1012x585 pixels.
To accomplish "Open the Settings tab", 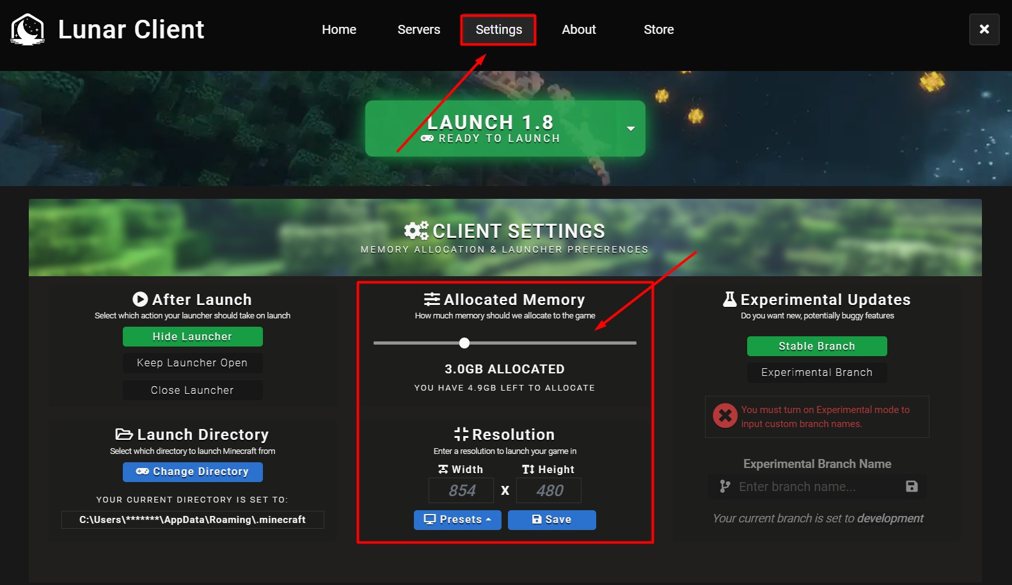I will tap(499, 29).
